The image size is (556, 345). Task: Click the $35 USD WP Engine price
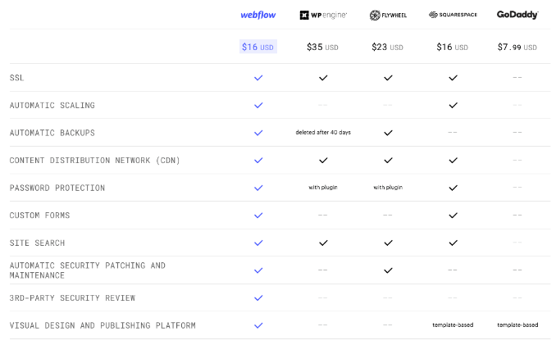point(323,47)
